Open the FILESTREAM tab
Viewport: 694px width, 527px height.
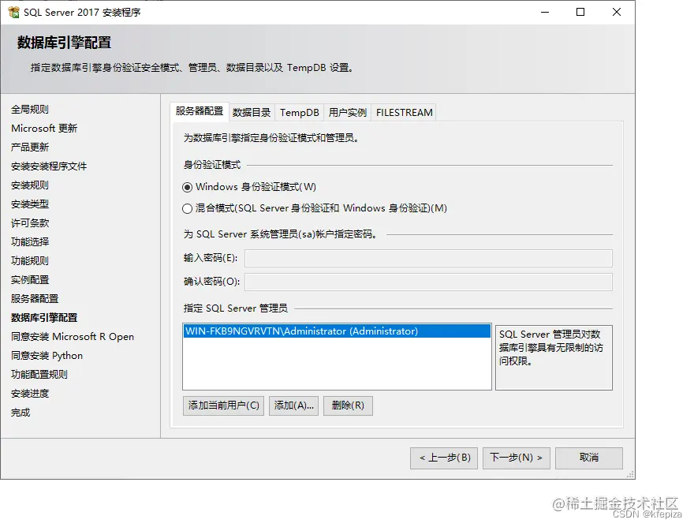coord(404,112)
